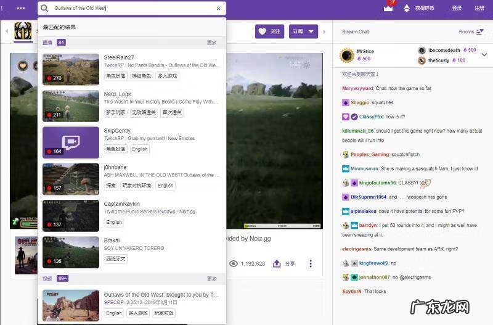493x325 pixels.
Task: Click 更多 more link for videos section
Action: click(x=211, y=279)
